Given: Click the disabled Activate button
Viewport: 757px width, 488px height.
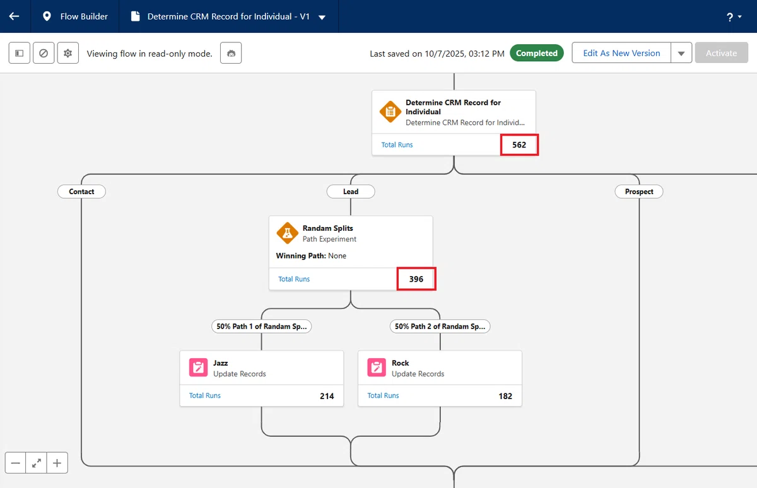Looking at the screenshot, I should (x=722, y=53).
